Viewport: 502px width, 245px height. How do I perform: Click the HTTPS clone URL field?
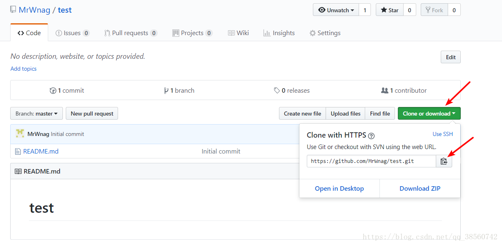click(x=372, y=161)
